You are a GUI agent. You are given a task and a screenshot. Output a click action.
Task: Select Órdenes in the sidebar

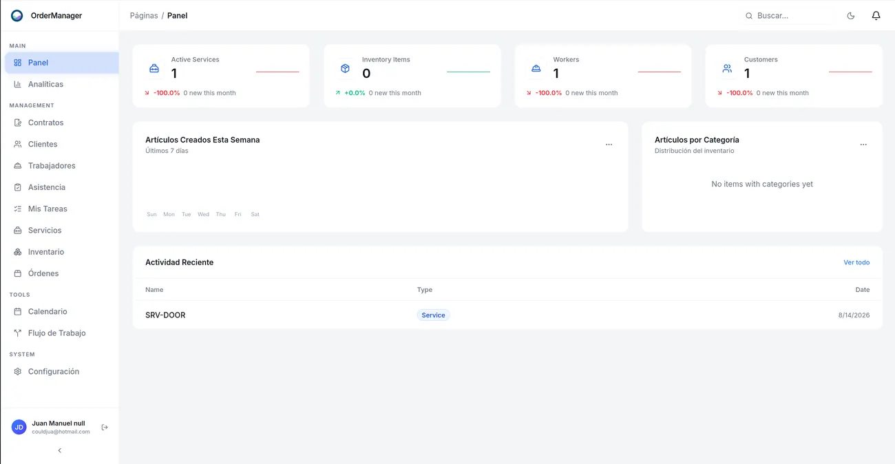(x=62, y=273)
